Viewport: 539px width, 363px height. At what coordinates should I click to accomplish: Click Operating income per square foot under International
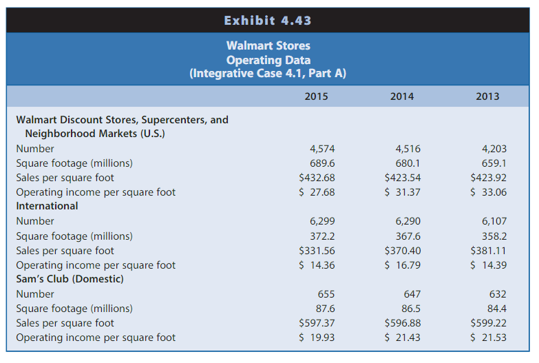click(x=96, y=265)
